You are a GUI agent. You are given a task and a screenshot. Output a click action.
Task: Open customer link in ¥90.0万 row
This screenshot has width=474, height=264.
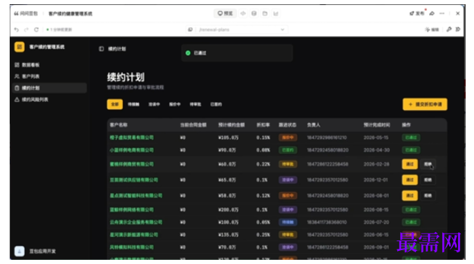pyautogui.click(x=131, y=150)
